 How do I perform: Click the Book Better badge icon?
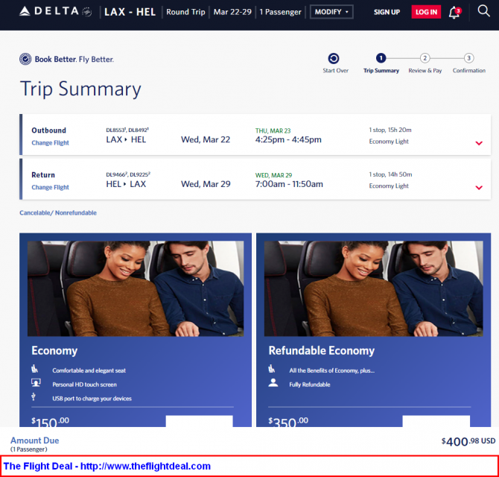(x=25, y=59)
